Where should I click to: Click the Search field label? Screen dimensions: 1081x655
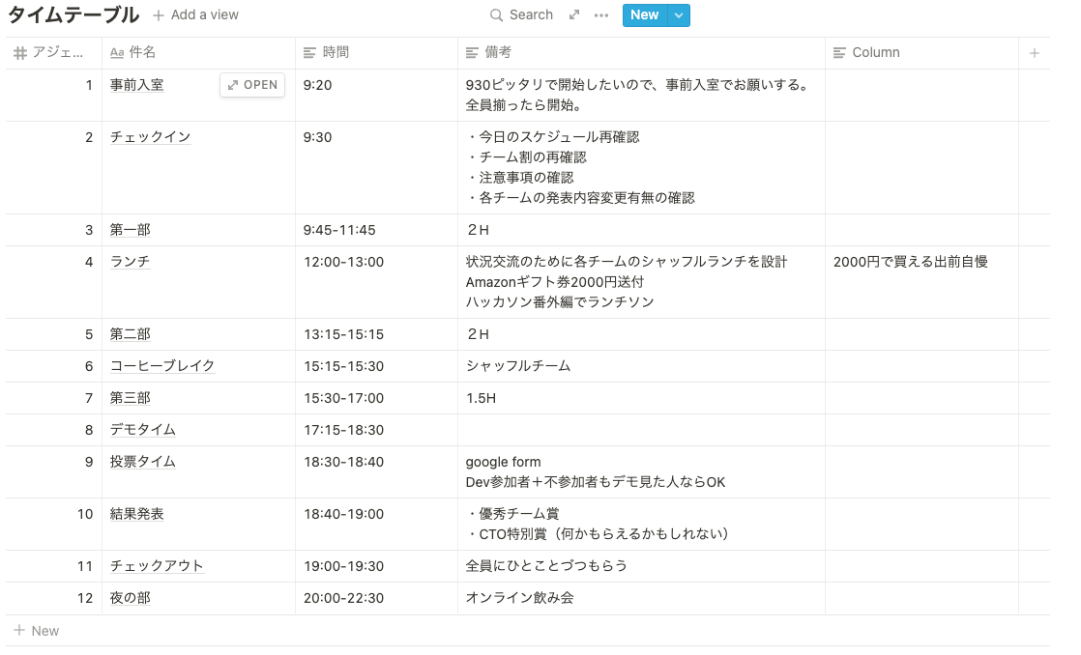pos(531,15)
